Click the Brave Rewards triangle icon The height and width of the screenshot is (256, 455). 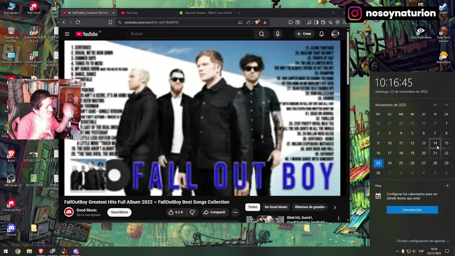pos(265,22)
